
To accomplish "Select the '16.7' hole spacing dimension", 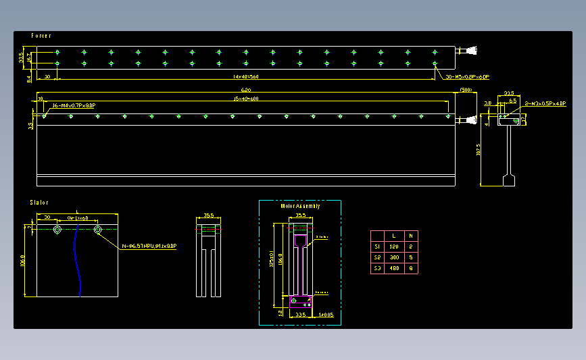I will (x=29, y=57).
